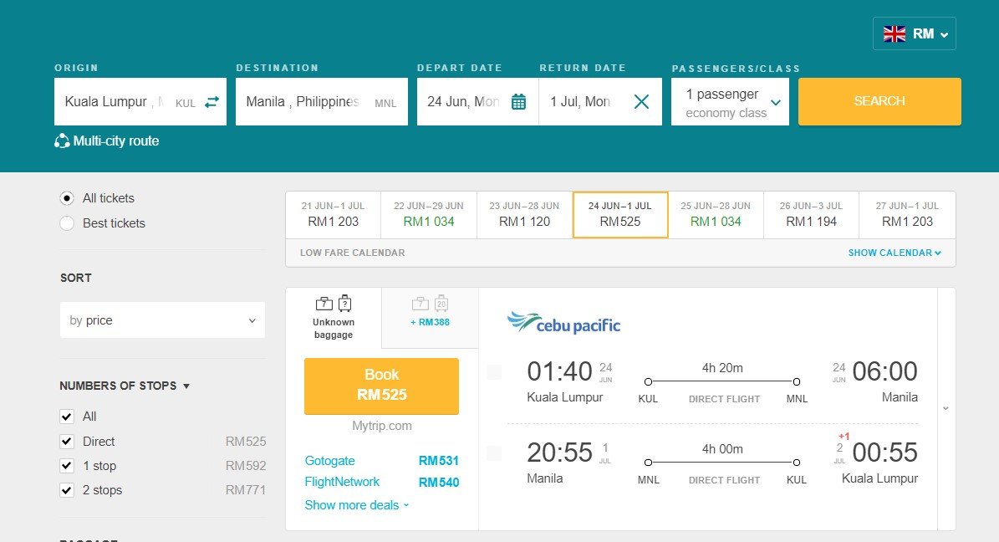Image resolution: width=999 pixels, height=542 pixels.
Task: Select the 25 Jun–28 Jun fare tab
Action: (x=716, y=215)
